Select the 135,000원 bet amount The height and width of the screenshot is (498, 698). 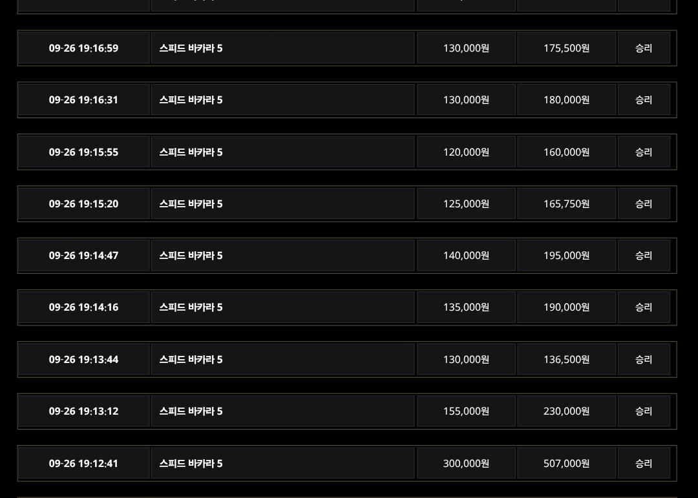pos(466,307)
